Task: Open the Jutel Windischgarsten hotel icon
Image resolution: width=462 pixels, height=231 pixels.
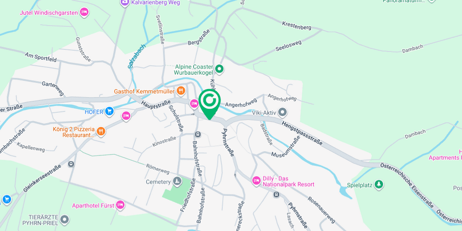Action: [x=84, y=13]
